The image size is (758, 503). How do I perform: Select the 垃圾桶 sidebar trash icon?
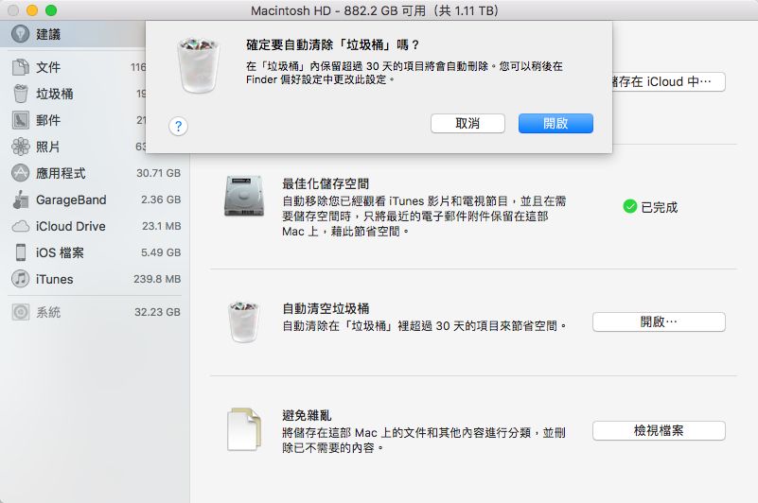coord(20,94)
